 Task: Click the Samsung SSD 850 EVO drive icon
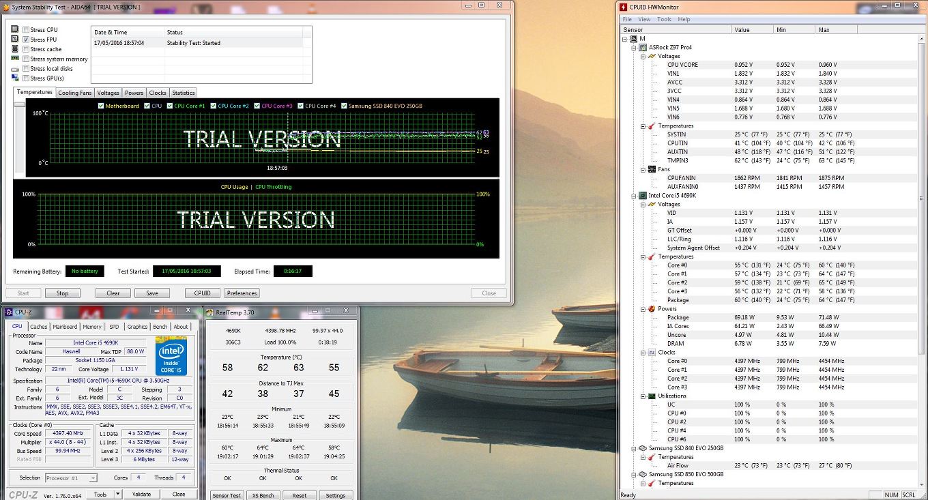643,475
